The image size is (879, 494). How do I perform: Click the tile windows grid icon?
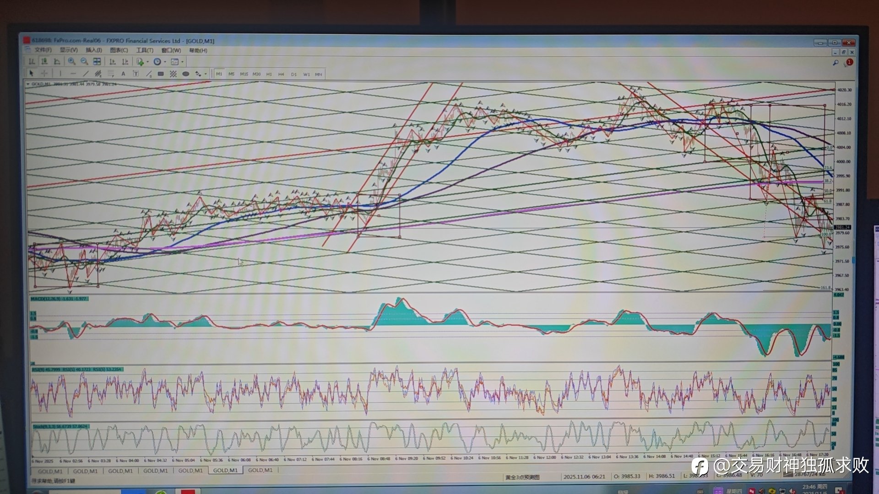[x=97, y=62]
